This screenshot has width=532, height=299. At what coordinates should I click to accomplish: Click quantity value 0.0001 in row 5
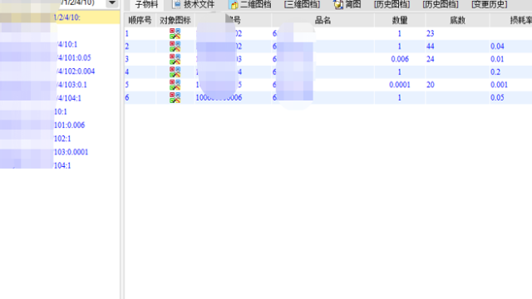(399, 85)
